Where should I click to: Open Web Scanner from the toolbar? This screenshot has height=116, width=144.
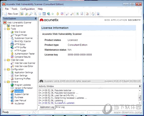22,14
